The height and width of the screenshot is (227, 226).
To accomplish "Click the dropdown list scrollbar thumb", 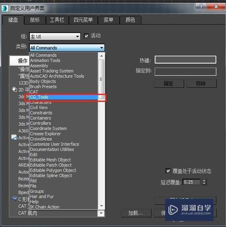I will click(x=101, y=79).
